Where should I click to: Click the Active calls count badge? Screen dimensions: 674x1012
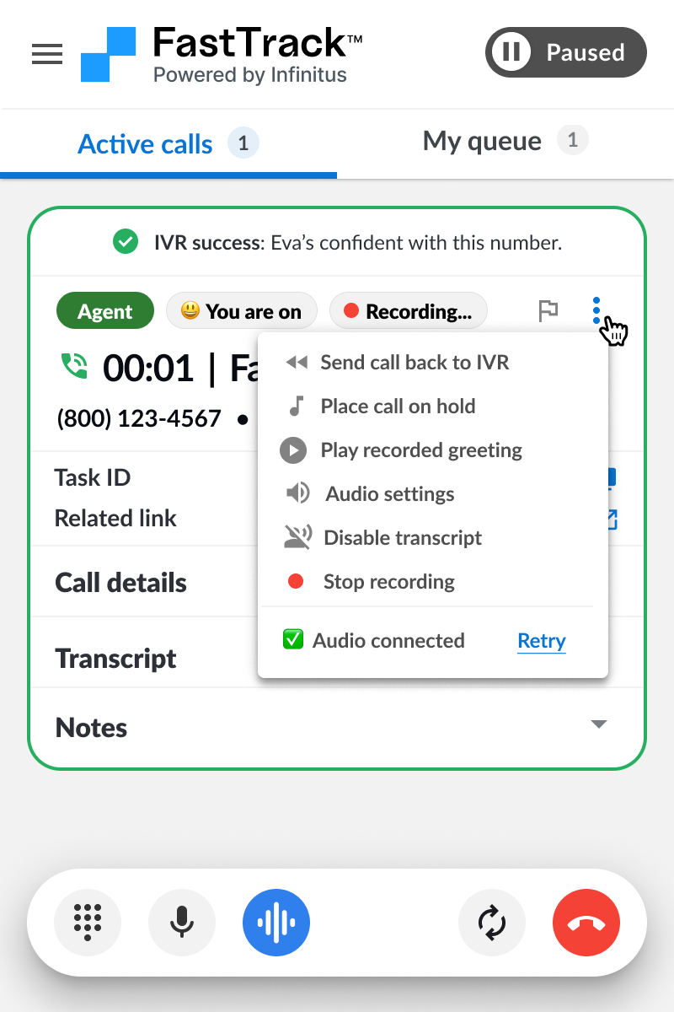pos(243,143)
